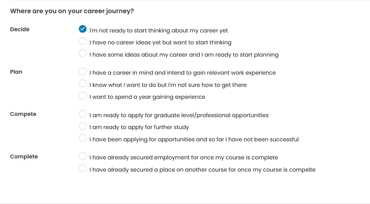Pick radio "I am ready to apply for further study"
Screen dimensions: 370x204
pos(83,126)
